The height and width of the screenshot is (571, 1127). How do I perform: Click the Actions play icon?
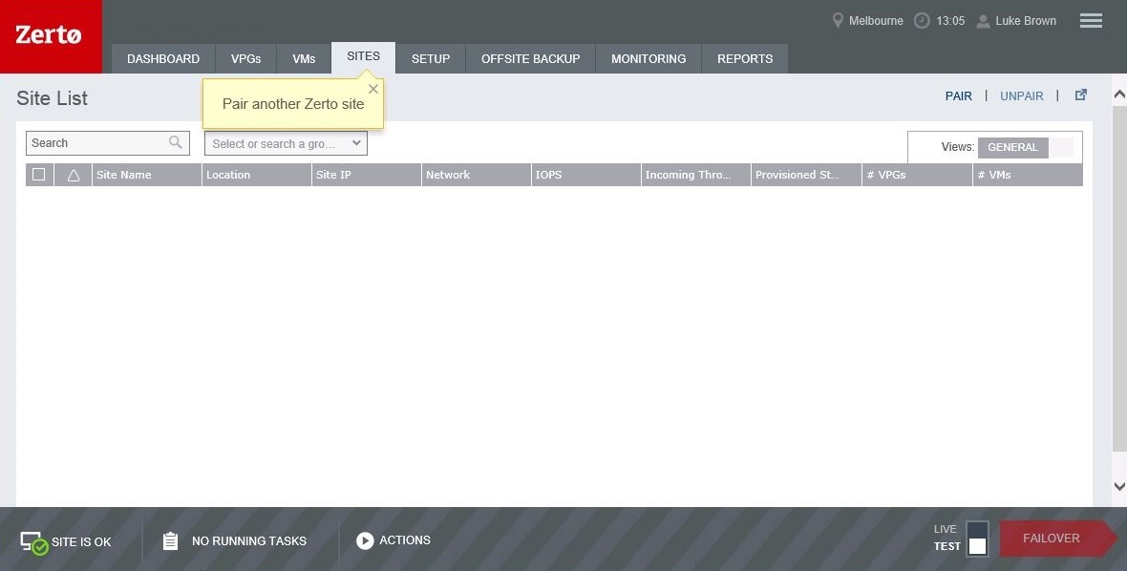[365, 540]
